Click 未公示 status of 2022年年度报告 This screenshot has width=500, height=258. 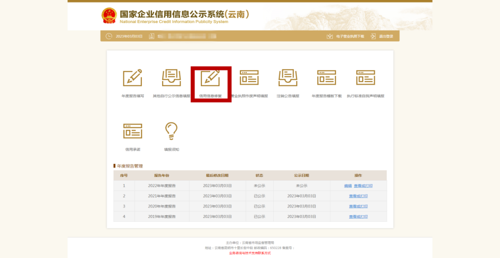tap(259, 186)
